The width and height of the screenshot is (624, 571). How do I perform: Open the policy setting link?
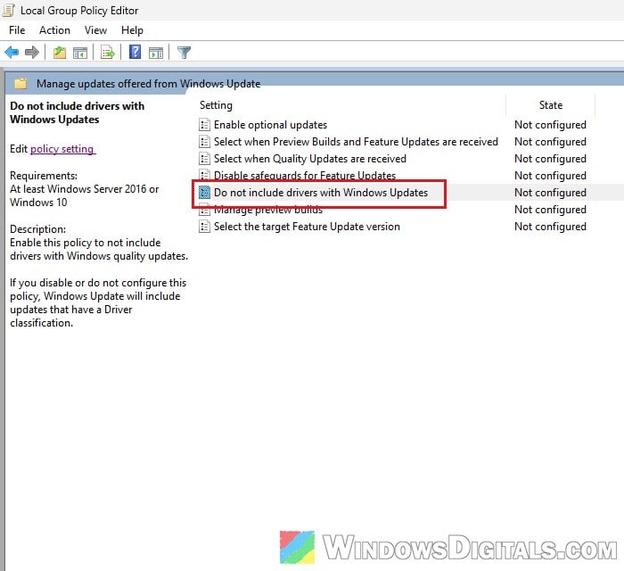pyautogui.click(x=62, y=149)
